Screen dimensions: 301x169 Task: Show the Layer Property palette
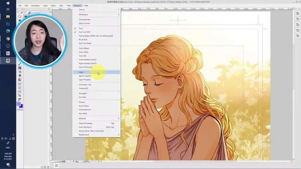click(96, 79)
